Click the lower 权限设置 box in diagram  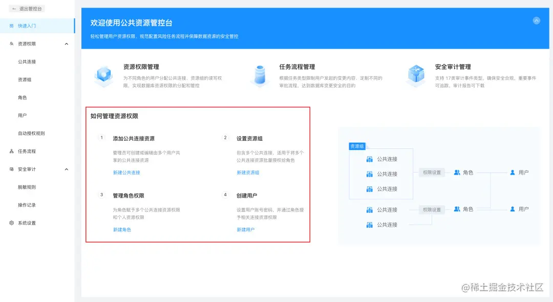(432, 210)
